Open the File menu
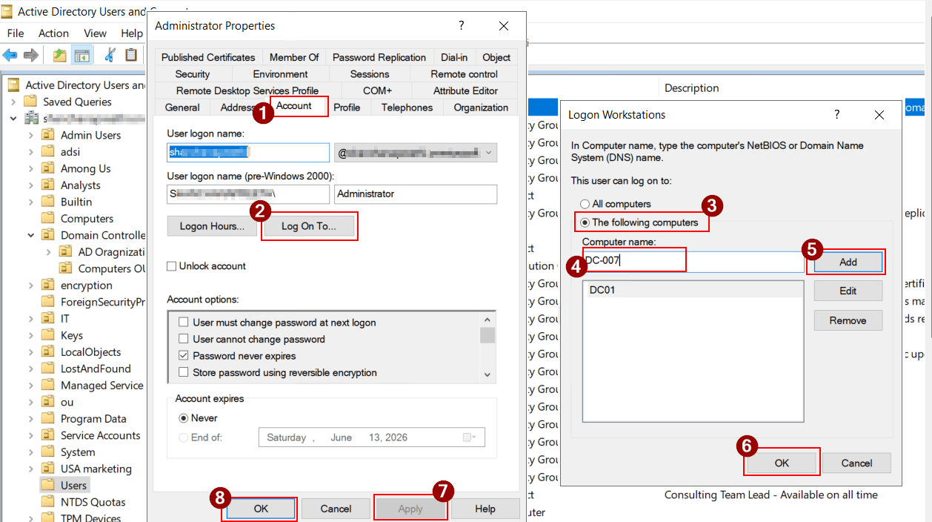The image size is (932, 522). click(16, 33)
